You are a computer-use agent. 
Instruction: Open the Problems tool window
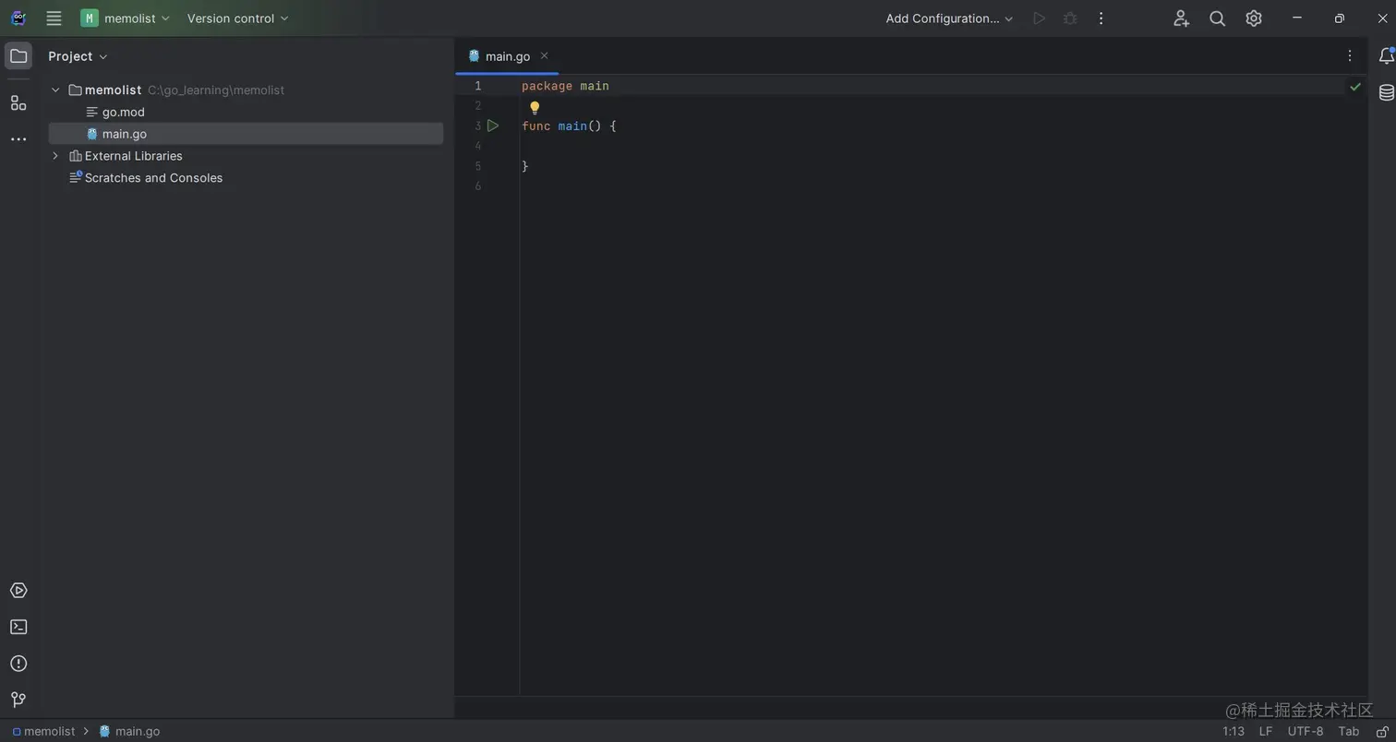click(x=18, y=664)
